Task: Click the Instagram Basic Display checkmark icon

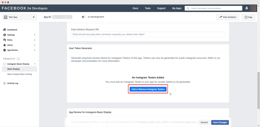Action: (x=5, y=64)
